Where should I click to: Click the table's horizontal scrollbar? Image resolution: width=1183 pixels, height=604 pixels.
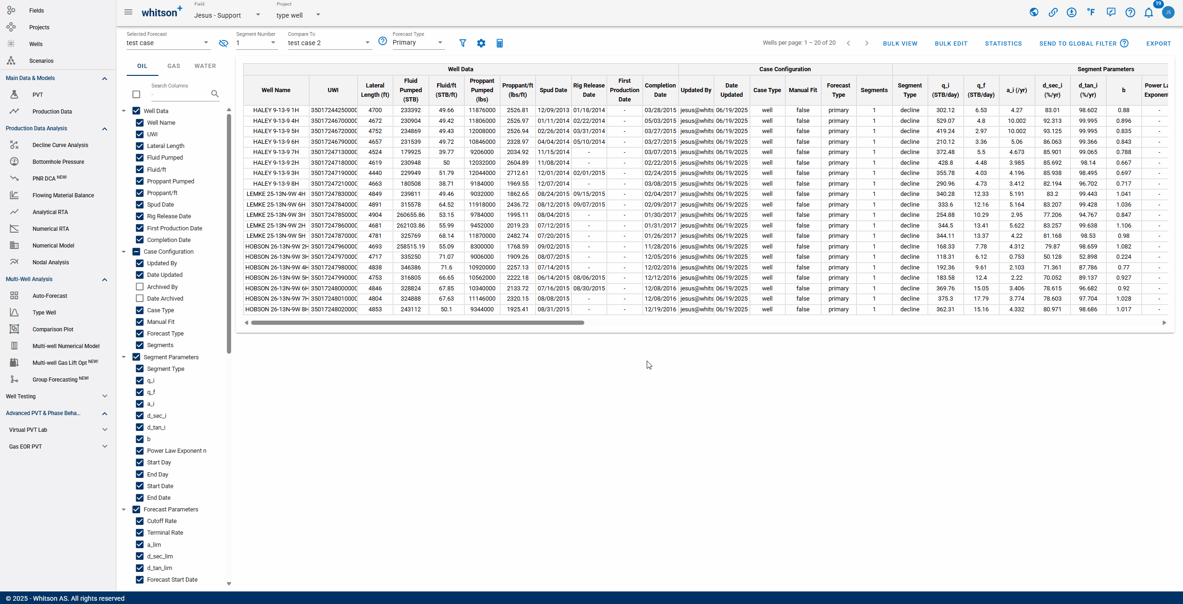coord(417,322)
